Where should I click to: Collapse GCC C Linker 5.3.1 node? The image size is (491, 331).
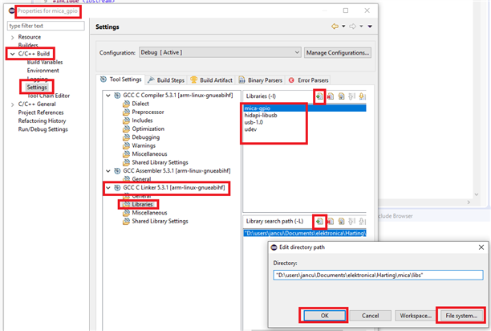108,188
